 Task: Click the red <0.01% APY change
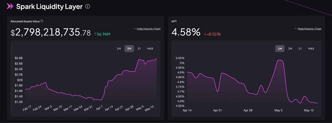click(x=212, y=34)
